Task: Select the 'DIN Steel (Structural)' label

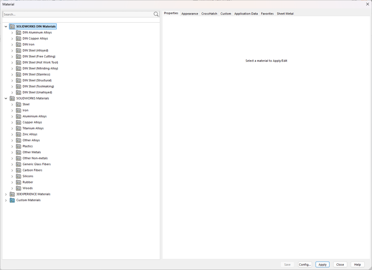Action: click(37, 80)
